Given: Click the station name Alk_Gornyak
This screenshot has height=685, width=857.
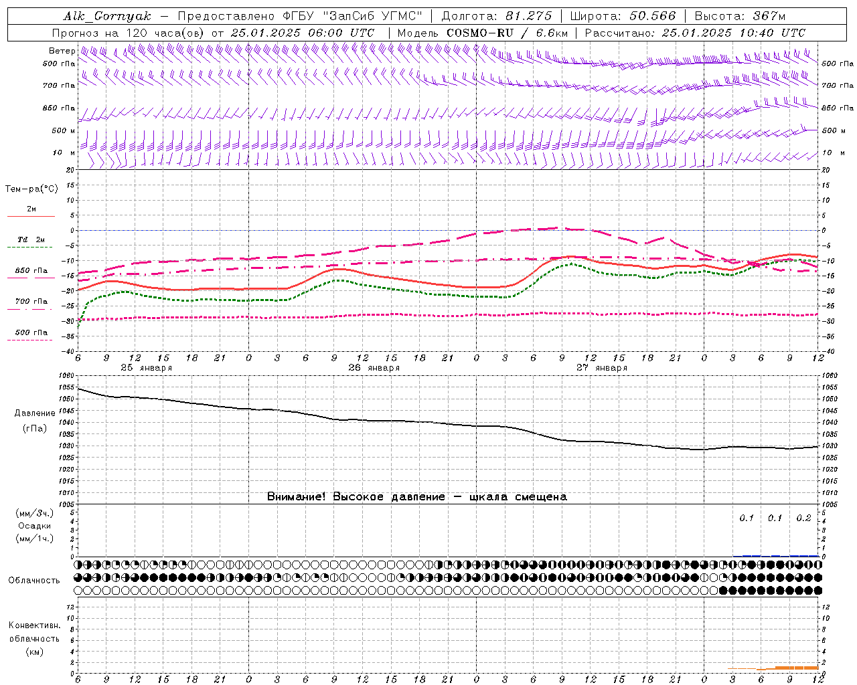Looking at the screenshot, I should tap(108, 16).
